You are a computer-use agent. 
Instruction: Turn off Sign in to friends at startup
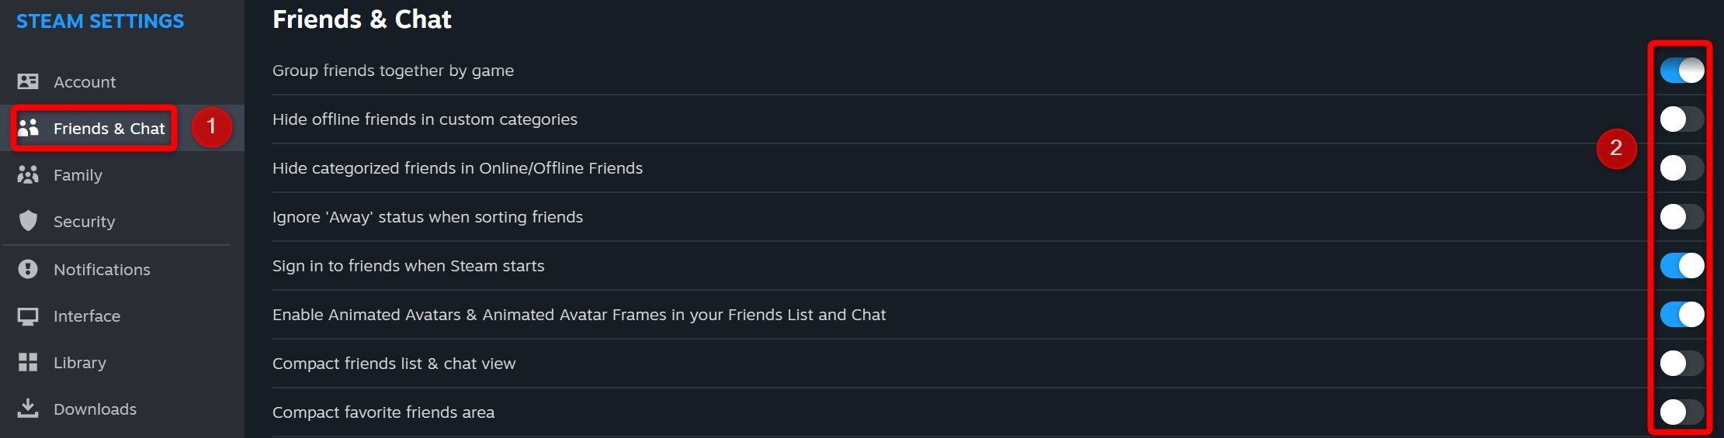[1681, 266]
